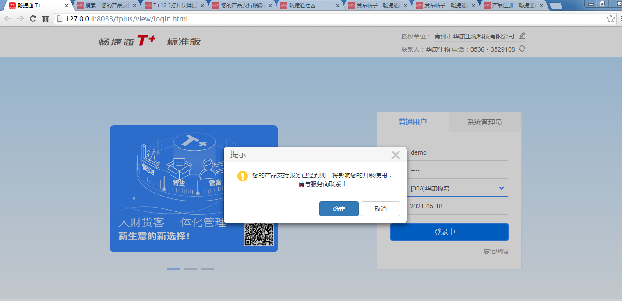Image resolution: width=622 pixels, height=301 pixels.
Task: Click the QR code on the banner
Action: pyautogui.click(x=259, y=234)
